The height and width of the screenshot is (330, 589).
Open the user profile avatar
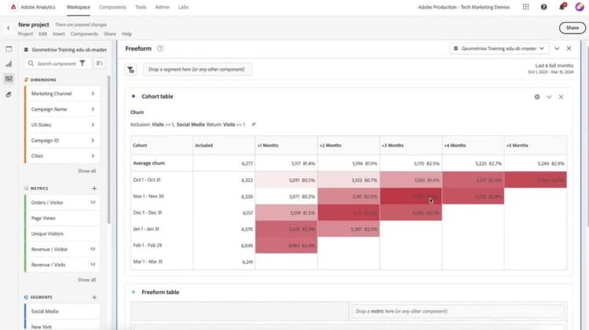pyautogui.click(x=580, y=7)
